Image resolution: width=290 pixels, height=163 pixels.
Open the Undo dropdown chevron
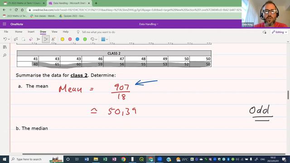(x=9, y=39)
